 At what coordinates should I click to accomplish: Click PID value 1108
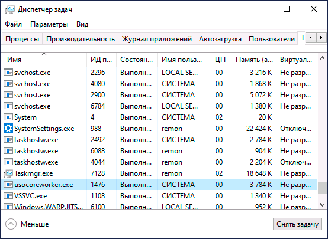pos(98,196)
